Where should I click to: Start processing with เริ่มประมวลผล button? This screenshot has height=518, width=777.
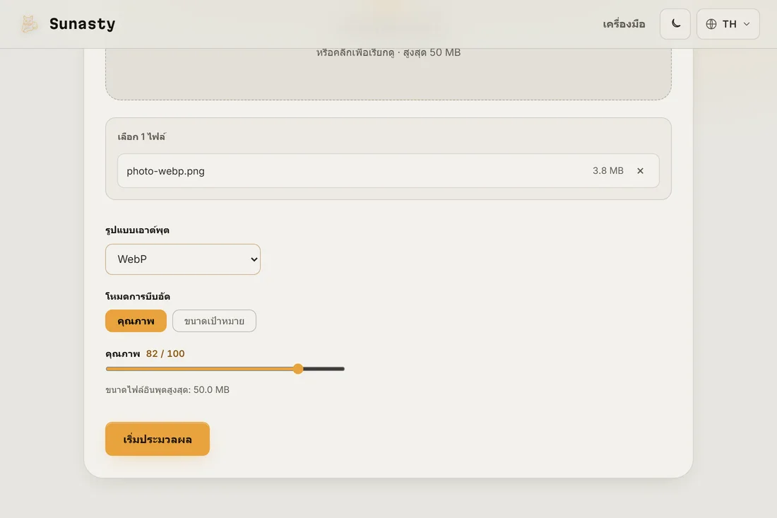[158, 439]
